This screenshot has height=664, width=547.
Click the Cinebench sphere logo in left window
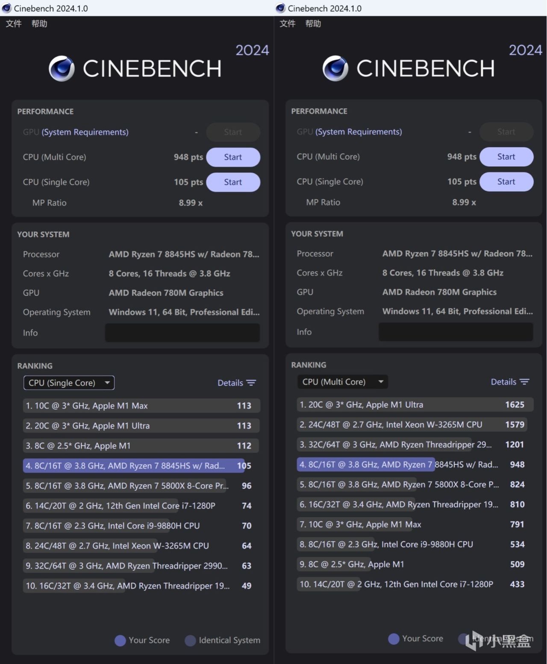pos(62,68)
